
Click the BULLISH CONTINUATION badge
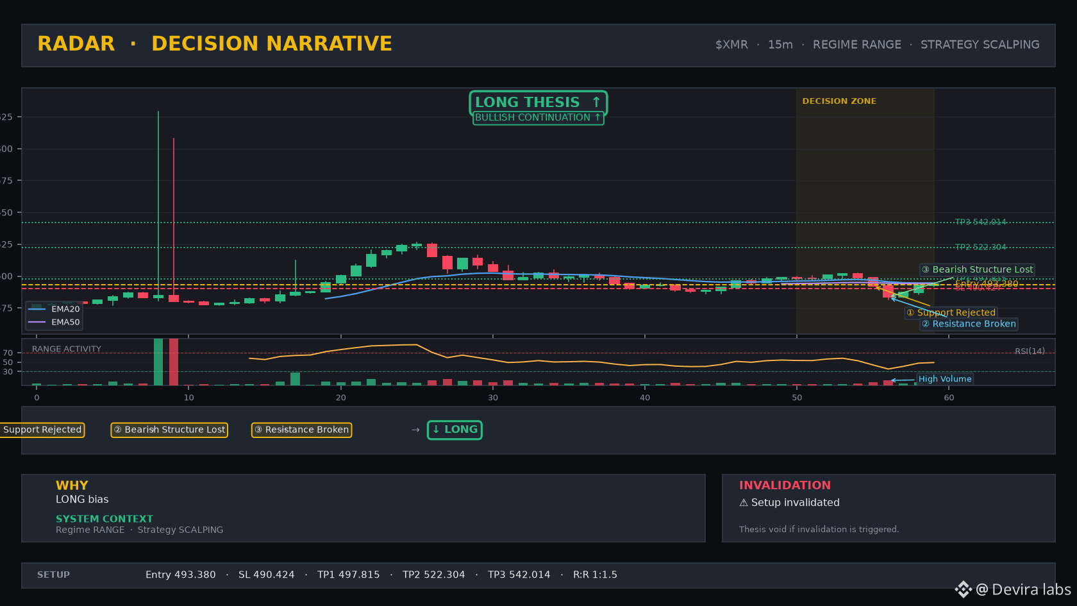[538, 117]
